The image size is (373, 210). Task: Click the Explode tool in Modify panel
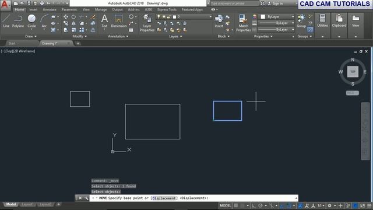93,23
